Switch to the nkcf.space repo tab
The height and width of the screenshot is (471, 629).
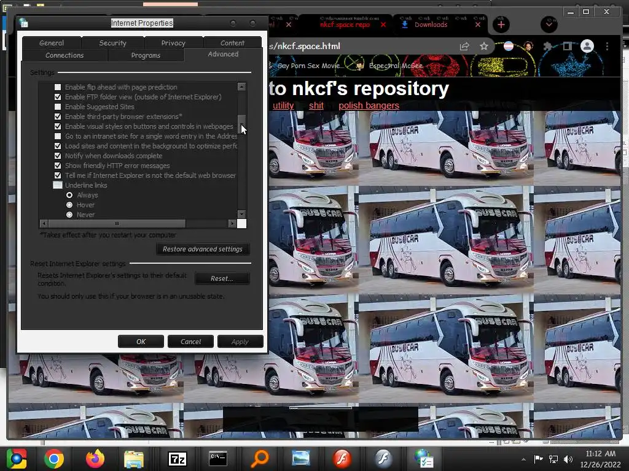pos(345,25)
